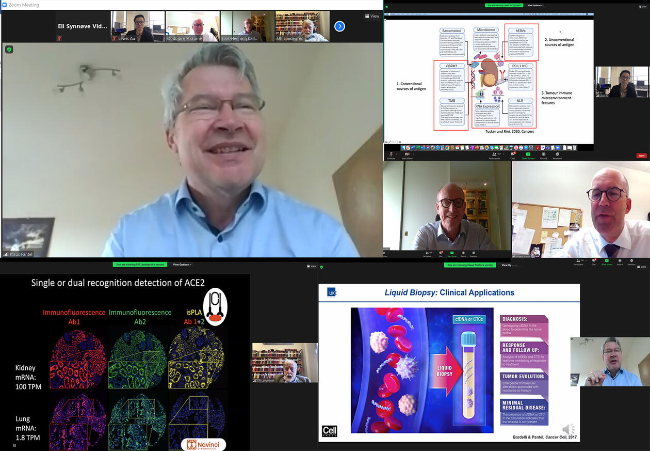Click Eli Synnøve participant tile
This screenshot has width=650, height=451.
pyautogui.click(x=83, y=26)
